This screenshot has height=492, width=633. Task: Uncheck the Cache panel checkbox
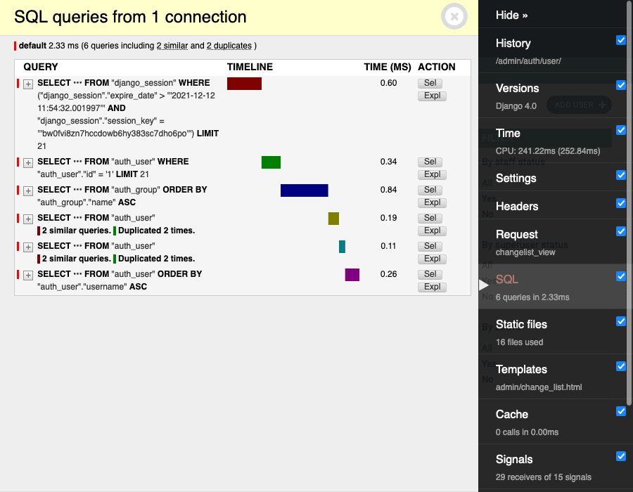pyautogui.click(x=620, y=411)
